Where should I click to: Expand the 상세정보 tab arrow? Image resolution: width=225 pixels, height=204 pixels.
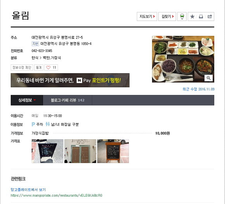tap(35, 100)
